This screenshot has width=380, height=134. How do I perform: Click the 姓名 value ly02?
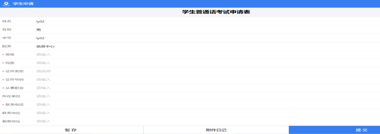point(40,22)
